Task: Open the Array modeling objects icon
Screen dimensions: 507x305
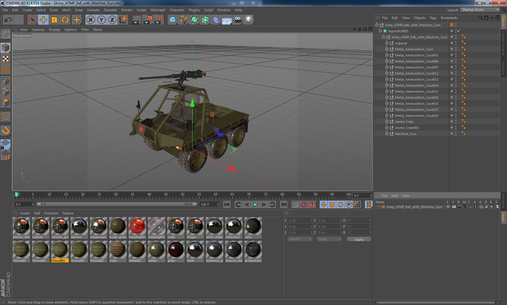Action: coord(205,20)
